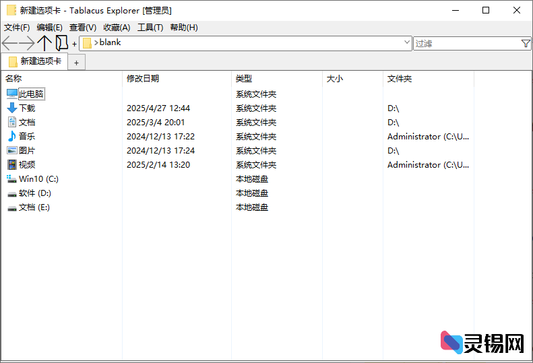
Task: Open the 帮助(H) menu
Action: (184, 28)
